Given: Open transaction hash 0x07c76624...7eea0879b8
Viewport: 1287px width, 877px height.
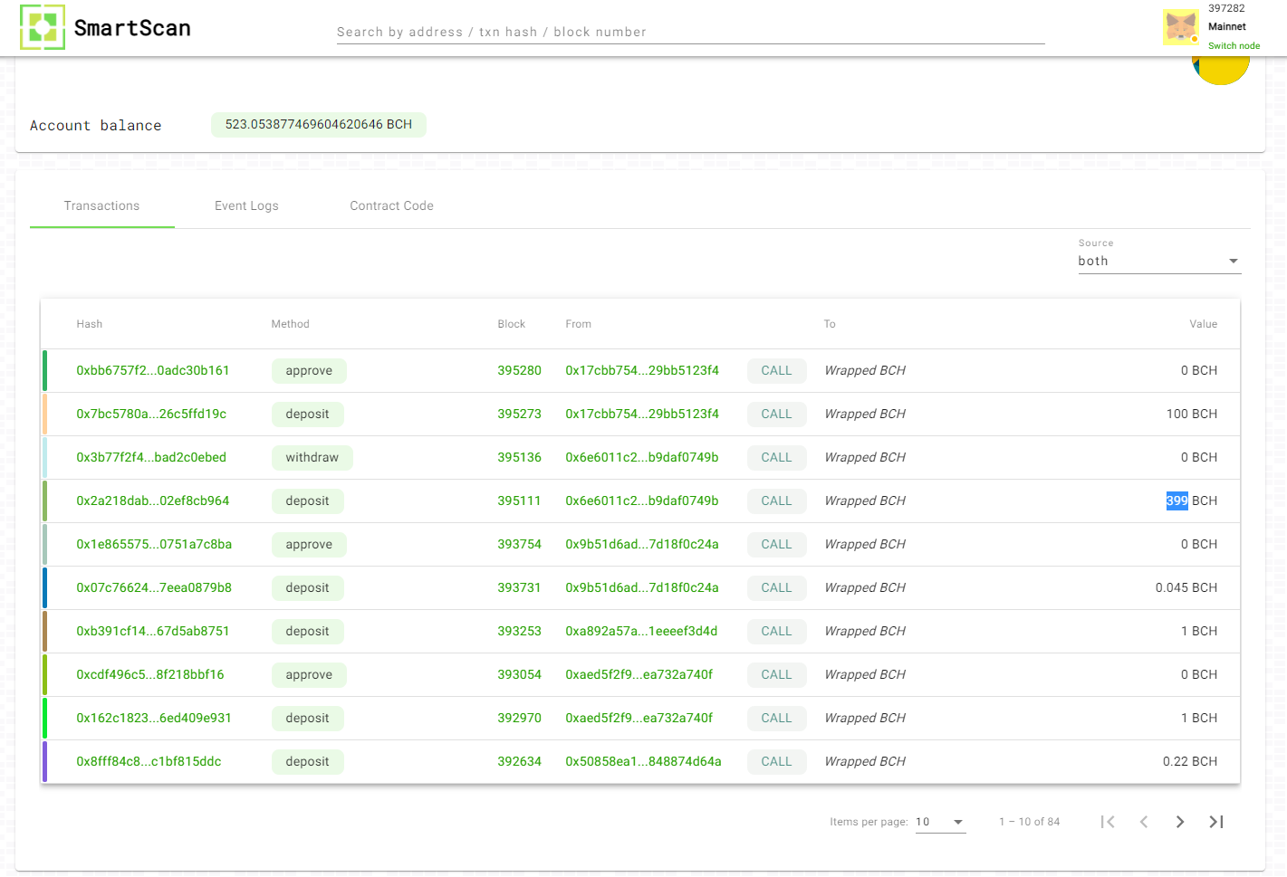Looking at the screenshot, I should [x=154, y=588].
